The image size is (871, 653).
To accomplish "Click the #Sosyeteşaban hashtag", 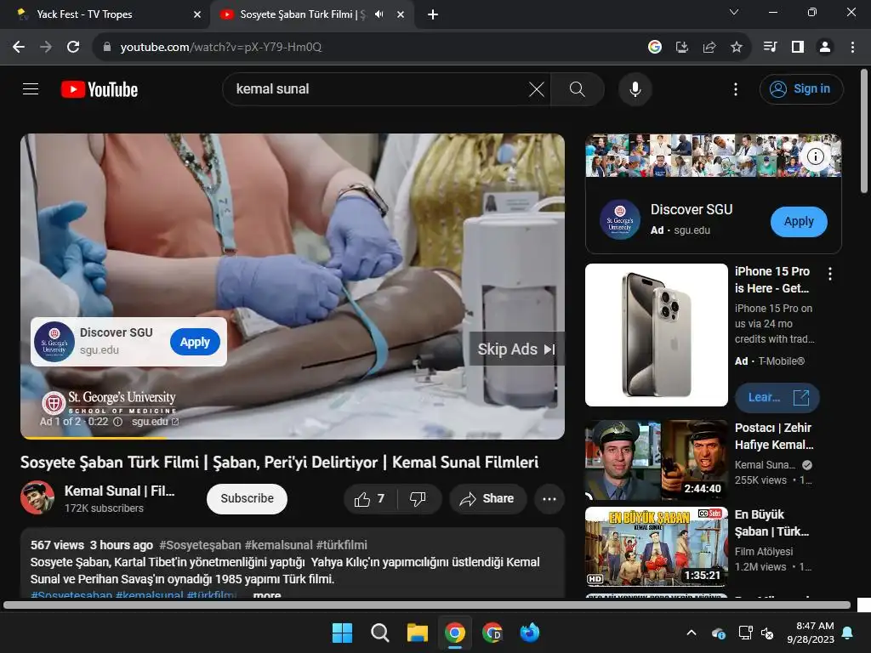I will [200, 545].
